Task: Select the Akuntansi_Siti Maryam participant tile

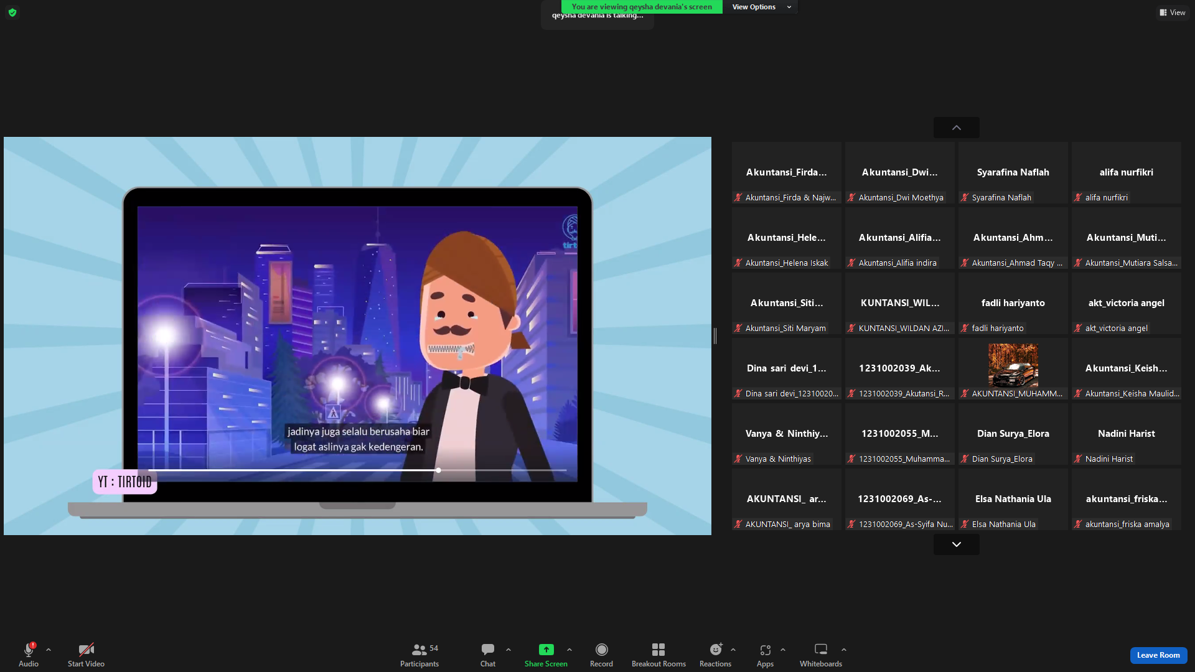Action: [x=787, y=303]
